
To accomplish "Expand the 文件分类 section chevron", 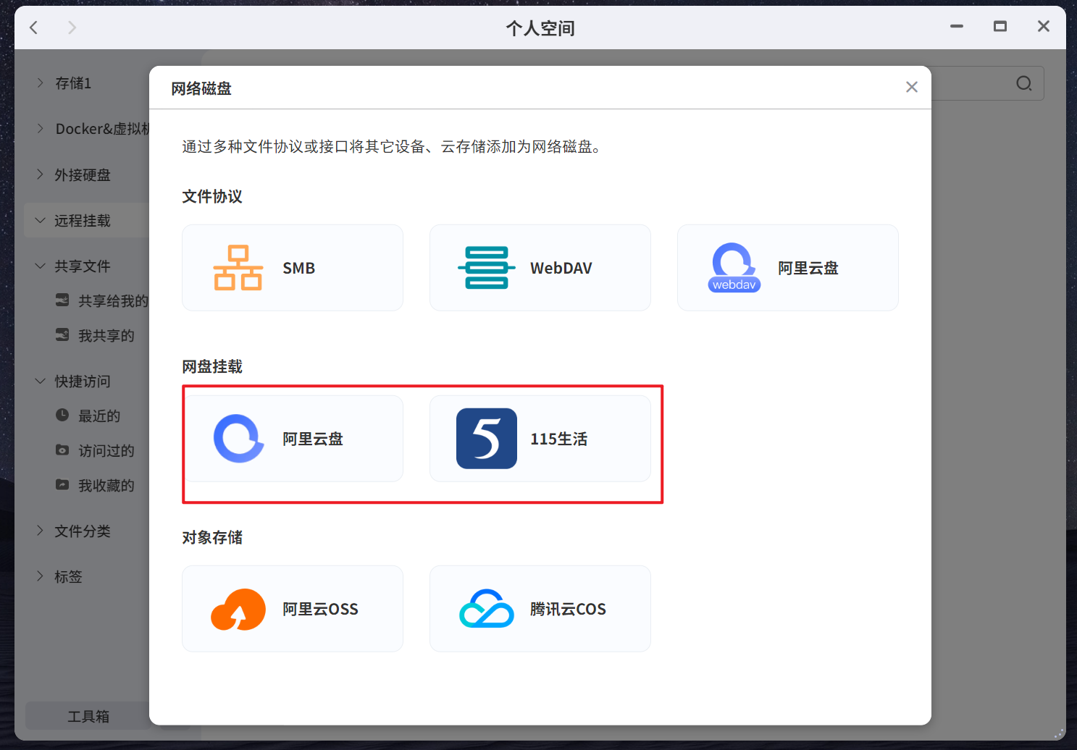I will [40, 531].
